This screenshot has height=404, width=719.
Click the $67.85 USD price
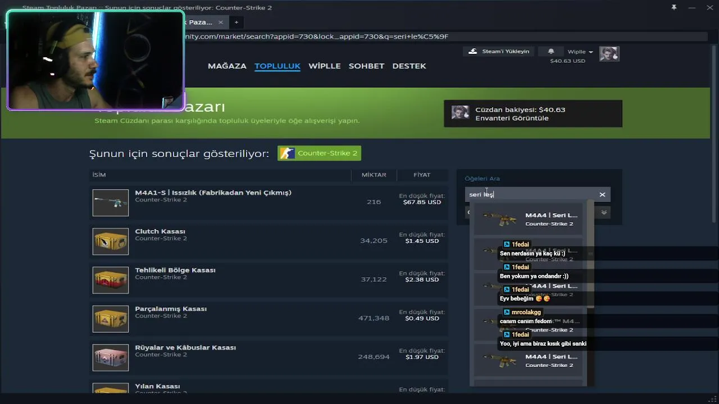pos(422,202)
